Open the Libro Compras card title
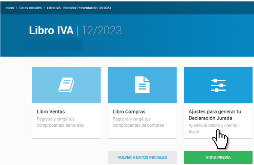This screenshot has width=254, height=165. pyautogui.click(x=129, y=112)
